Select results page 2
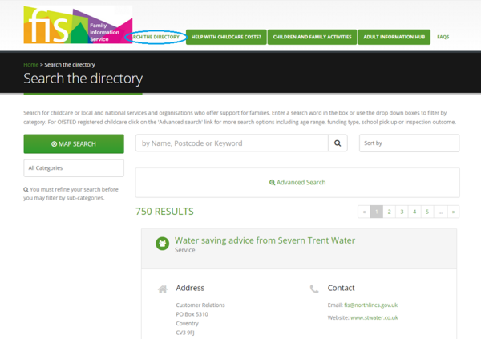Screen dimensions: 481x339 390,212
